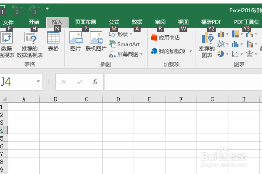Click the fx Insert Function icon
262x174 pixels.
95,82
